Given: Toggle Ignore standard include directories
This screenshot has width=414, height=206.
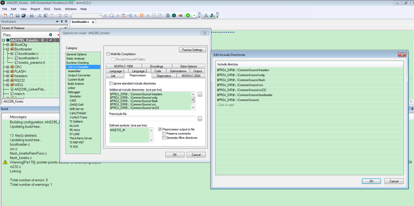Looking at the screenshot, I should click(x=111, y=83).
